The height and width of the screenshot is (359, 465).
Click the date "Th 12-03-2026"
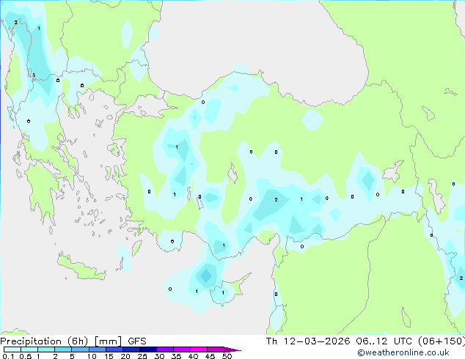pos(308,341)
